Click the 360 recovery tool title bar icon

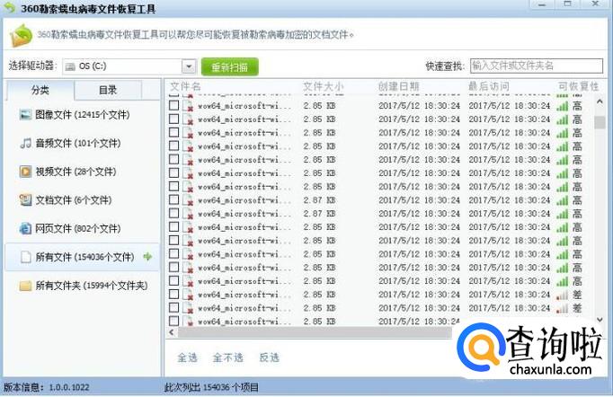(9, 7)
